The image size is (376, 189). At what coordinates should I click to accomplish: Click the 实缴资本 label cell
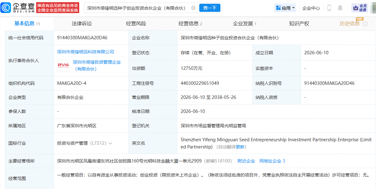click(x=277, y=68)
